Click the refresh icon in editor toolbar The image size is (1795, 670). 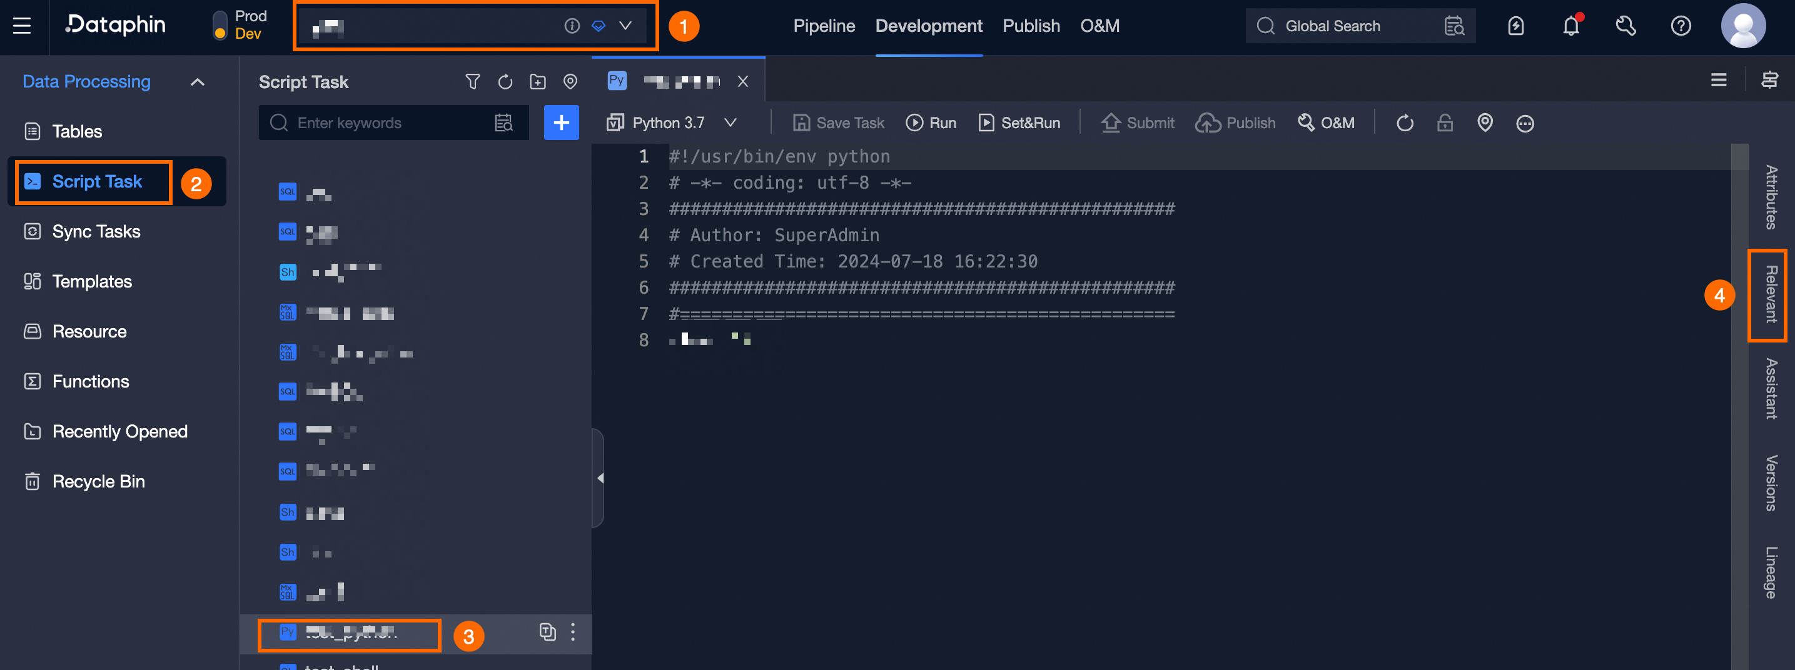point(1405,122)
